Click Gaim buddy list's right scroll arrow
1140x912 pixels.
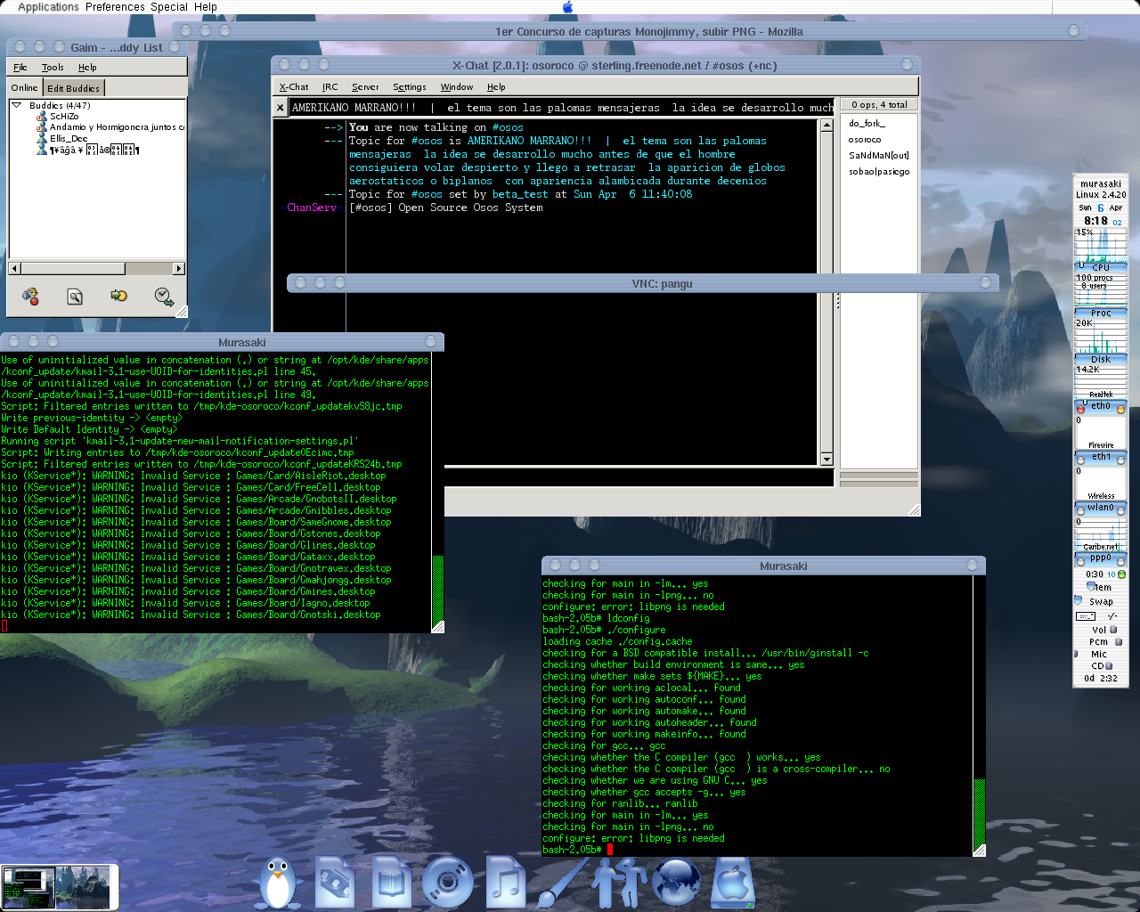(179, 268)
